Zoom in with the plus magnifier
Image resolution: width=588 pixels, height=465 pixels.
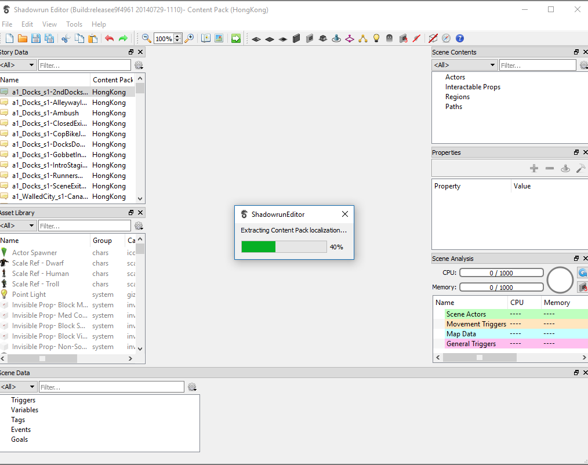190,38
